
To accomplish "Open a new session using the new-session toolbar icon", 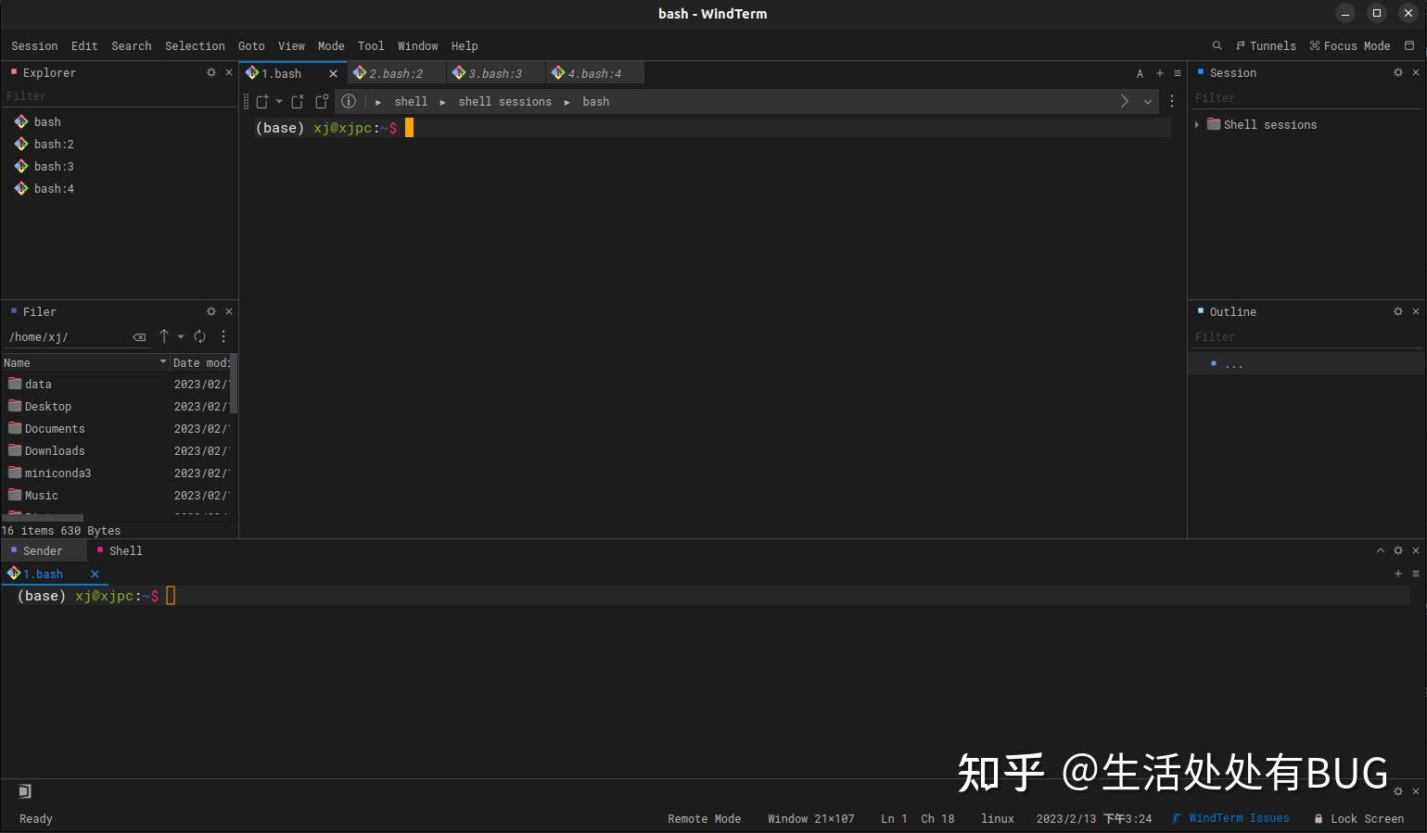I will [x=262, y=102].
